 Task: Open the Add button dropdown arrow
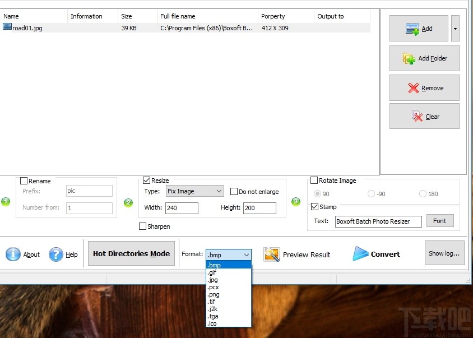[x=455, y=29]
